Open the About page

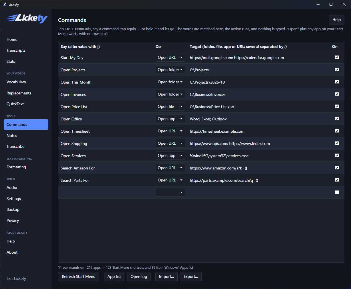26,252
